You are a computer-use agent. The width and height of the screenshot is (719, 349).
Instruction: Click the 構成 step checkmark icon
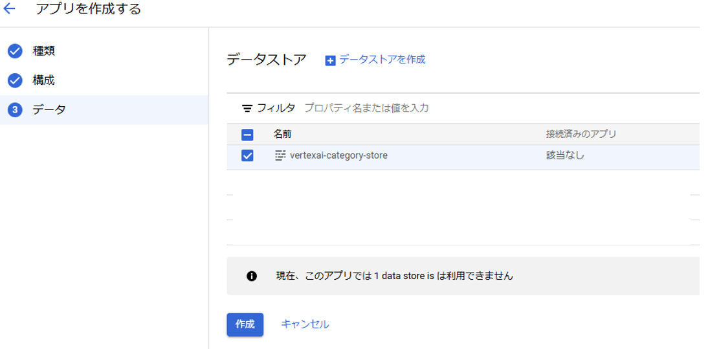point(15,81)
